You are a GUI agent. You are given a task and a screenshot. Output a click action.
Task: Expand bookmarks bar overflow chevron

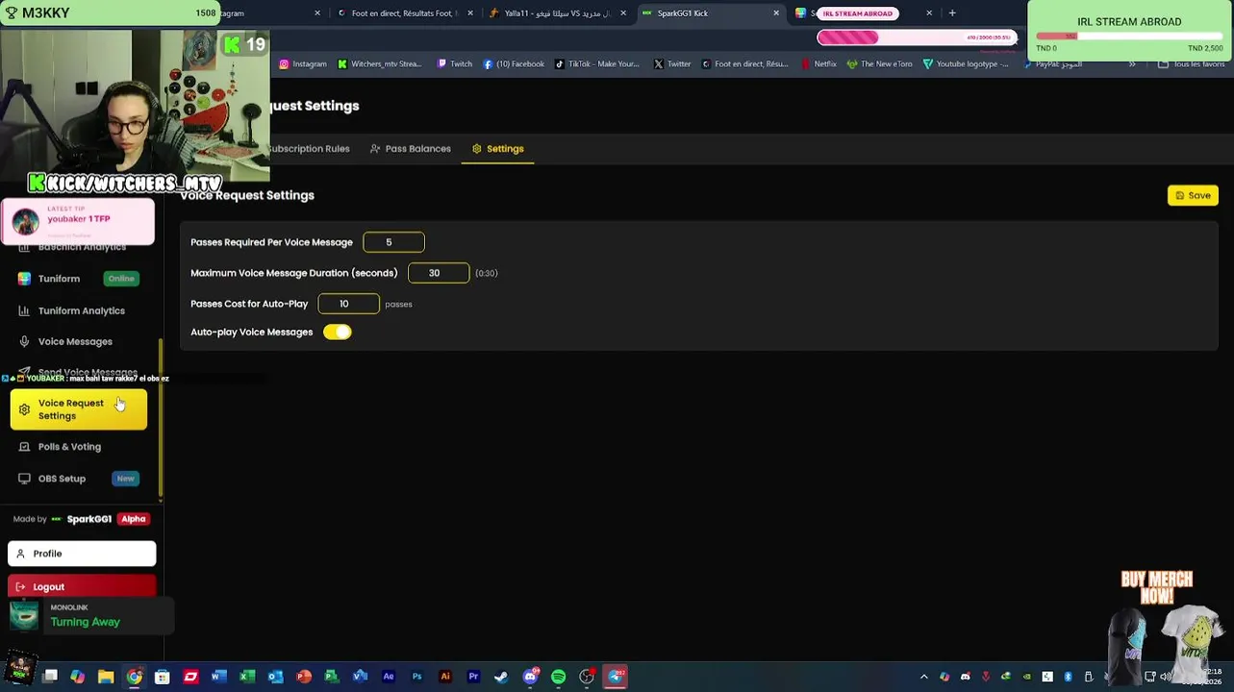pyautogui.click(x=1132, y=64)
